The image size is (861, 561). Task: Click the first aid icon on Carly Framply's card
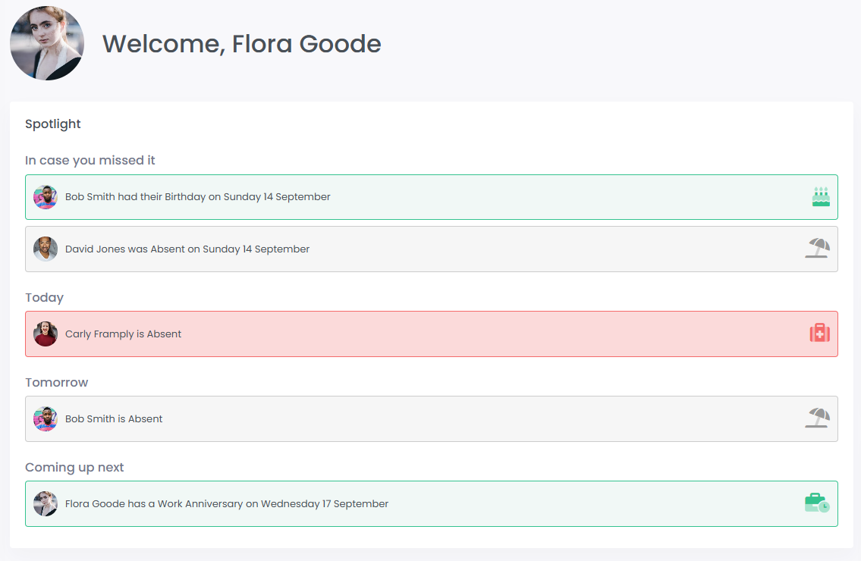point(819,333)
